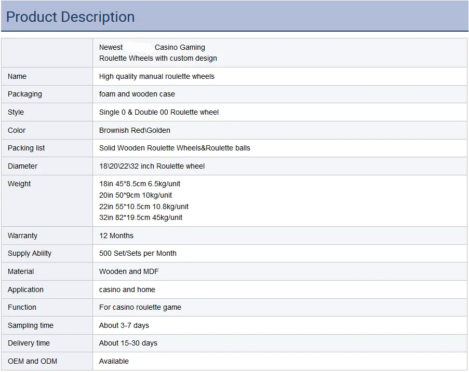
Task: Click the Name row label
Action: point(17,76)
